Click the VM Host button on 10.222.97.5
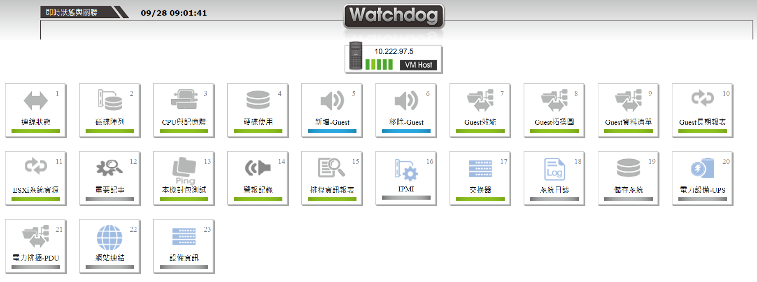The height and width of the screenshot is (282, 757). click(418, 65)
